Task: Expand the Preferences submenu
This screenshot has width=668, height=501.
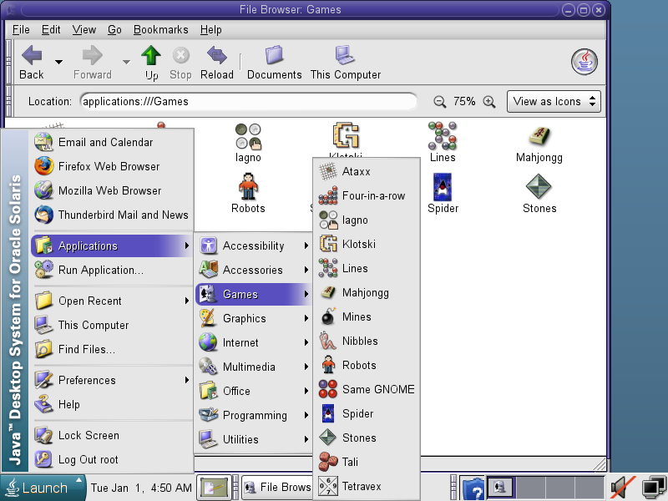Action: coord(112,380)
